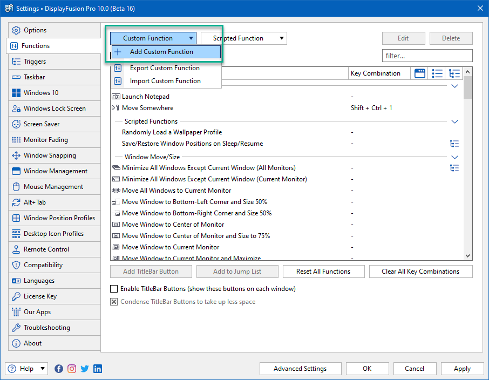Image resolution: width=489 pixels, height=380 pixels.
Task: Click the Import Custom Function icon
Action: click(118, 81)
